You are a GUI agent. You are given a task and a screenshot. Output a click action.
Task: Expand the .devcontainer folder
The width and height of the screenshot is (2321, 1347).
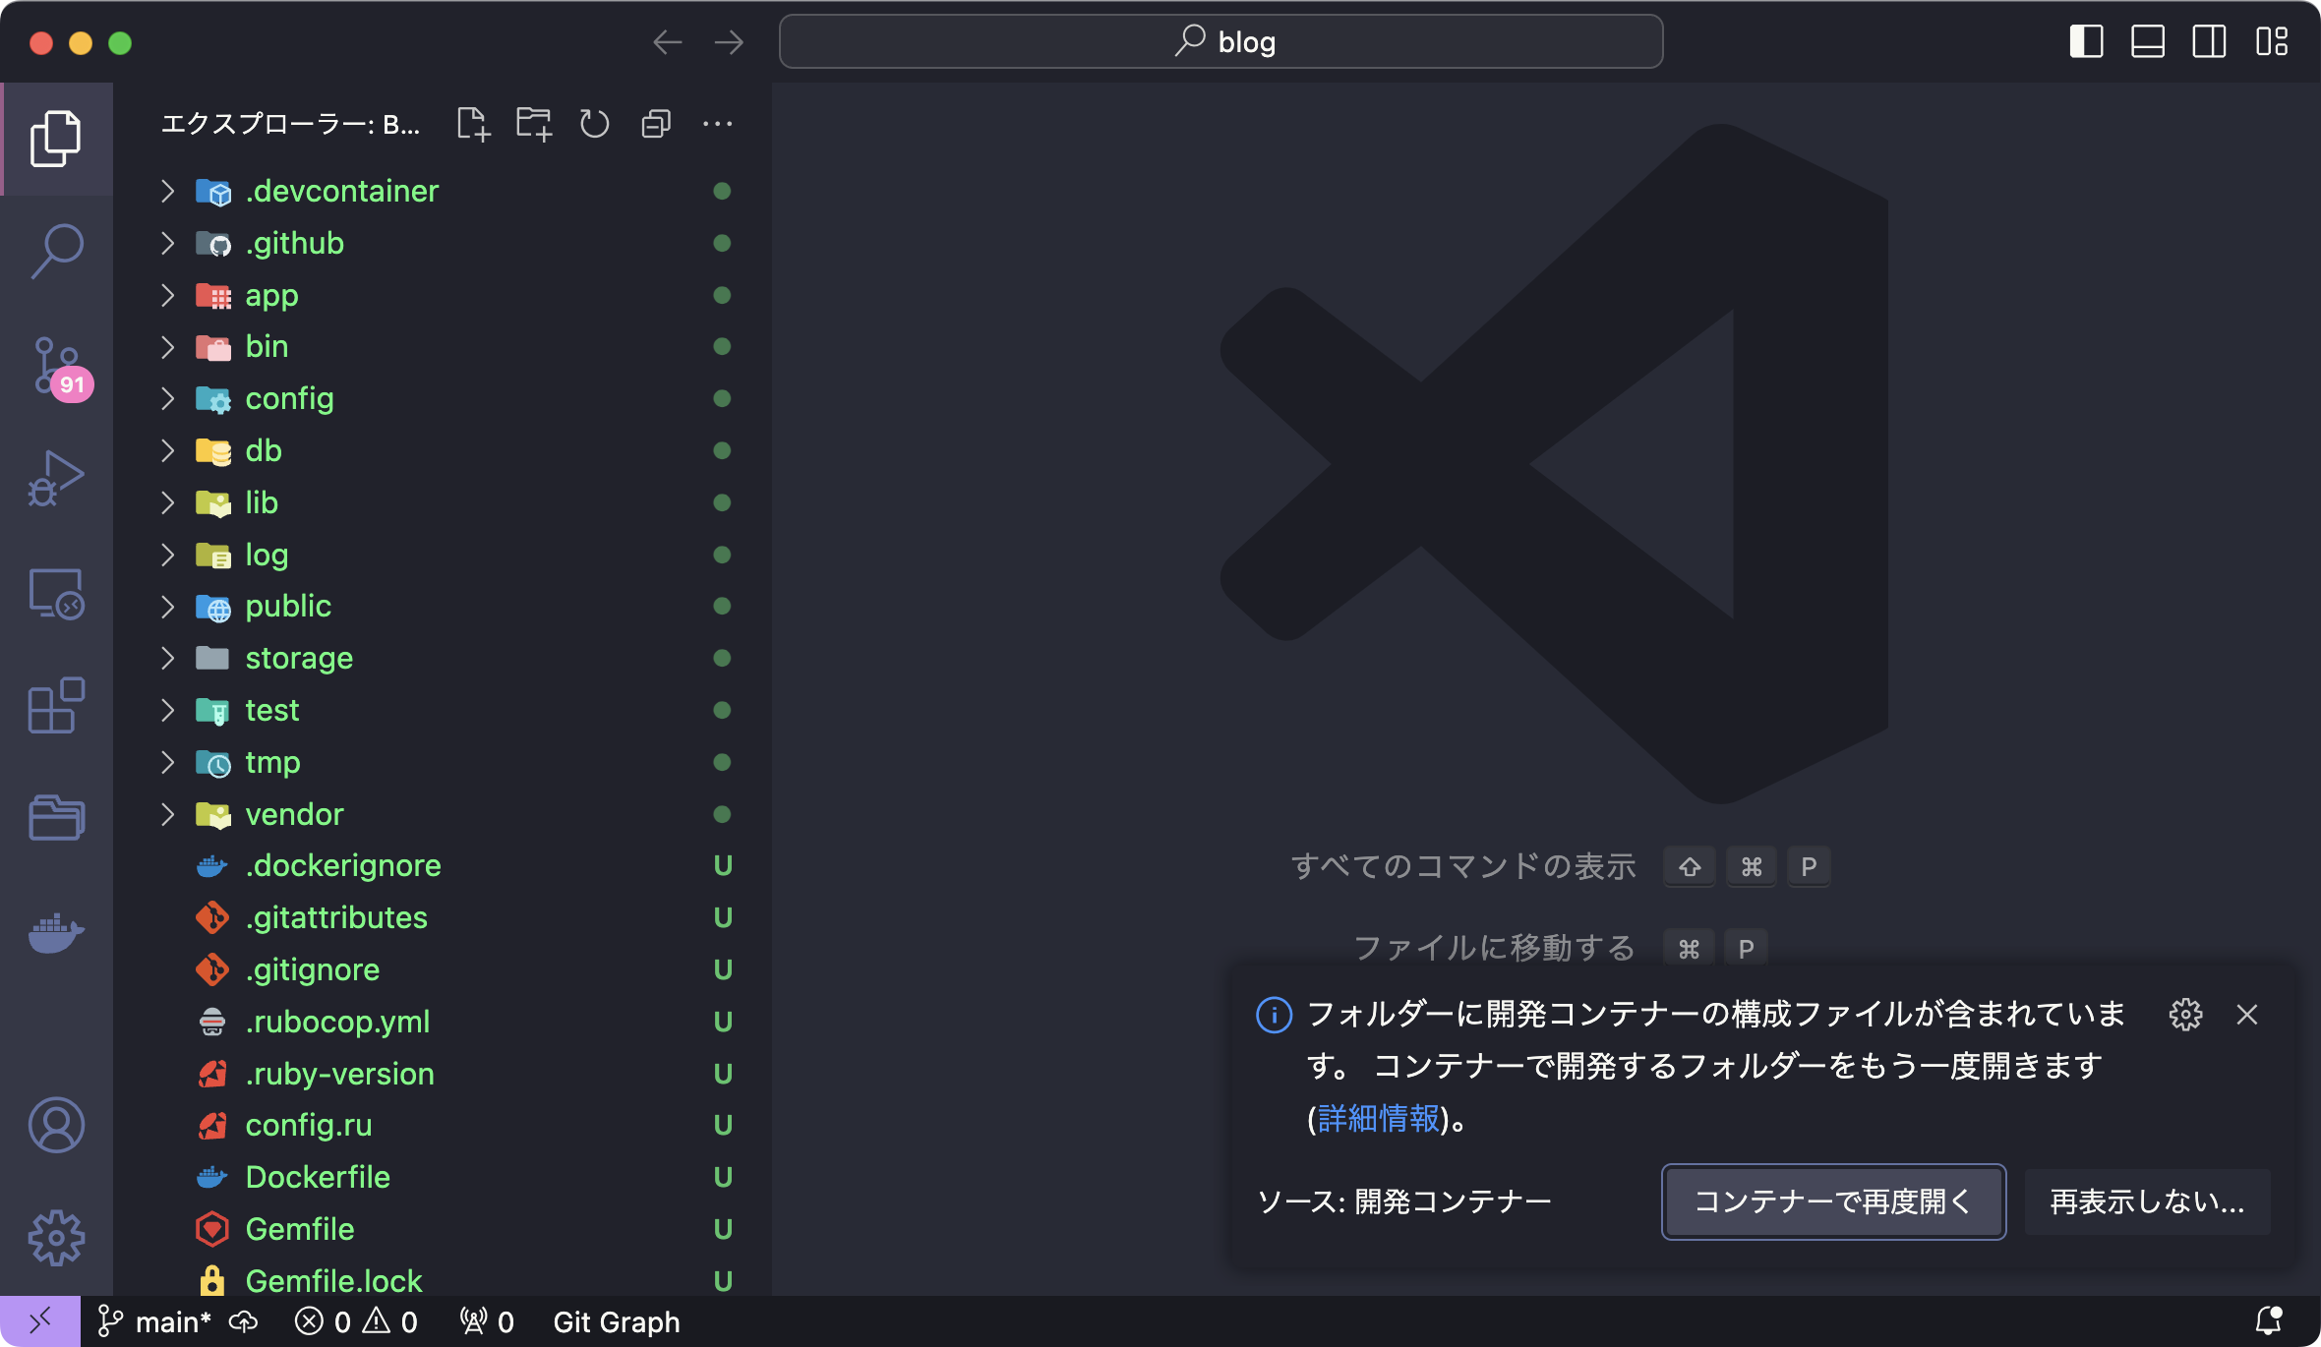(x=341, y=191)
